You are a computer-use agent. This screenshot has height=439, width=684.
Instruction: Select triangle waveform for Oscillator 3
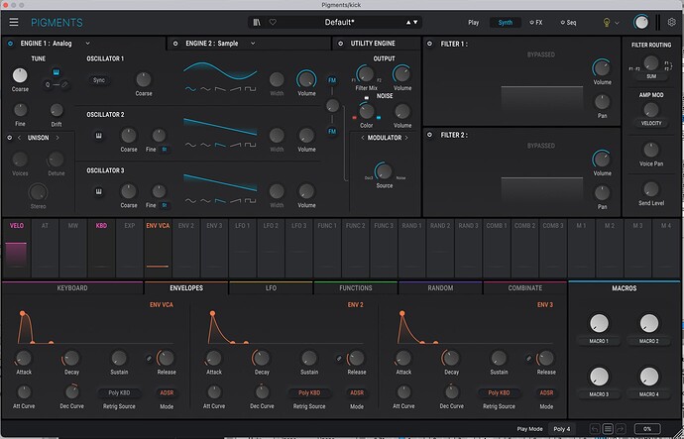(205, 200)
